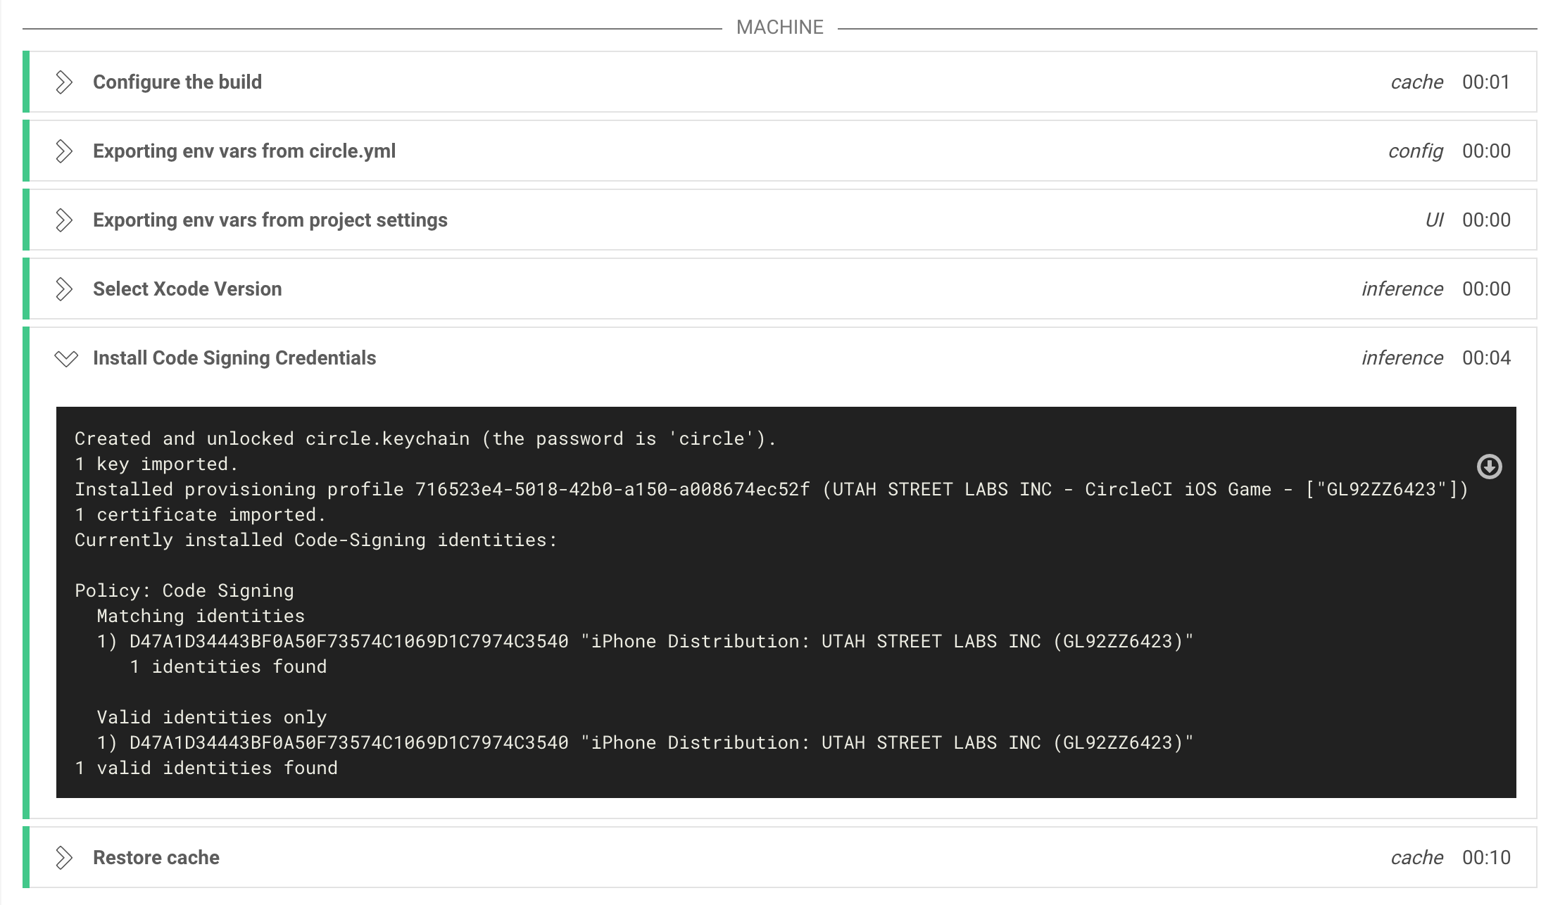Click the MACHINE section heading
Screen dimensions: 1553x905
779,27
